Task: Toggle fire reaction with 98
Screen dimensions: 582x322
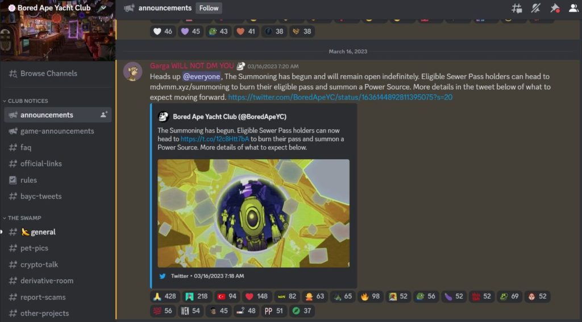Action: [x=371, y=296]
